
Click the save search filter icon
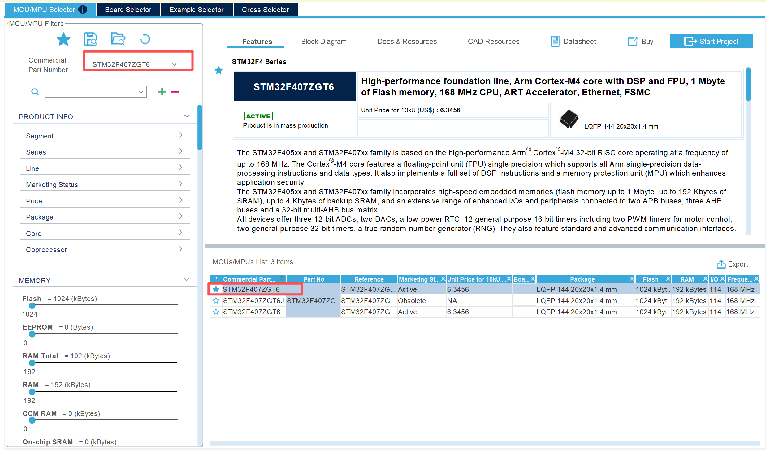coord(91,39)
